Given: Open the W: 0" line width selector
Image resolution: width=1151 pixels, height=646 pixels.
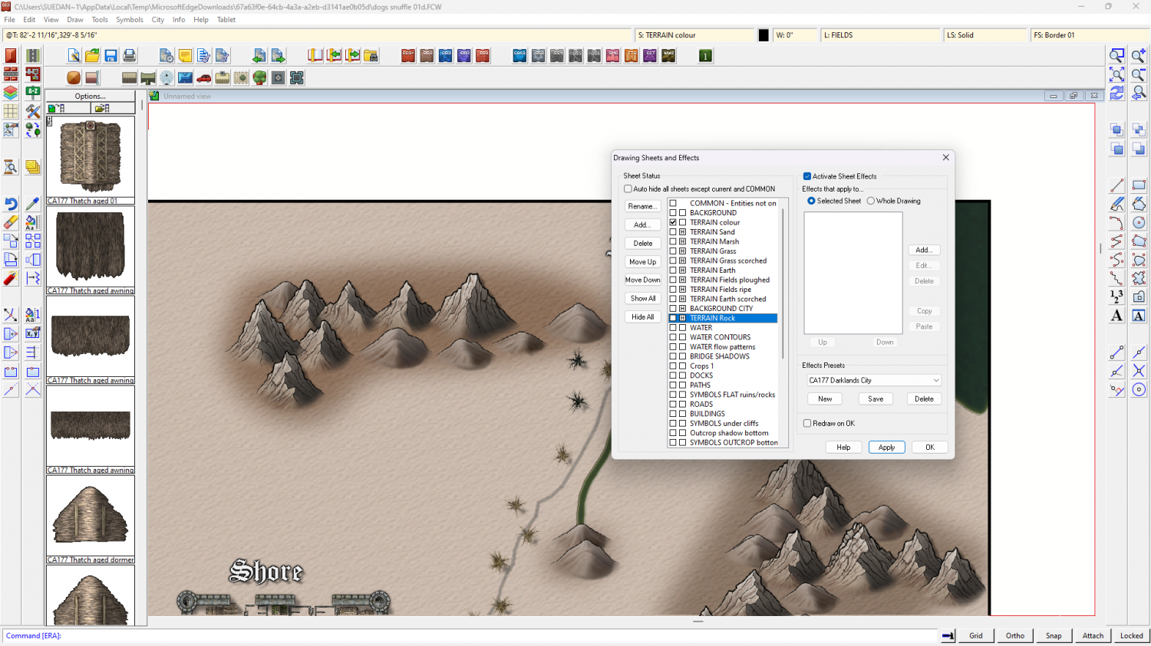Looking at the screenshot, I should point(795,35).
